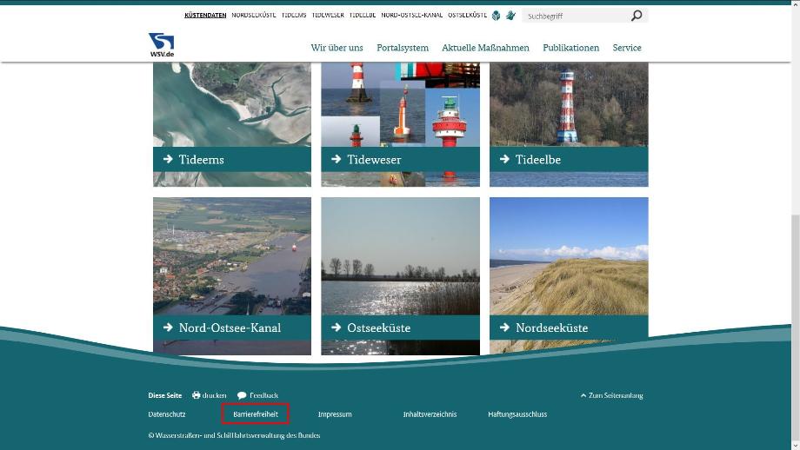
Task: Open the Barrierefreiheit footer link
Action: 256,414
